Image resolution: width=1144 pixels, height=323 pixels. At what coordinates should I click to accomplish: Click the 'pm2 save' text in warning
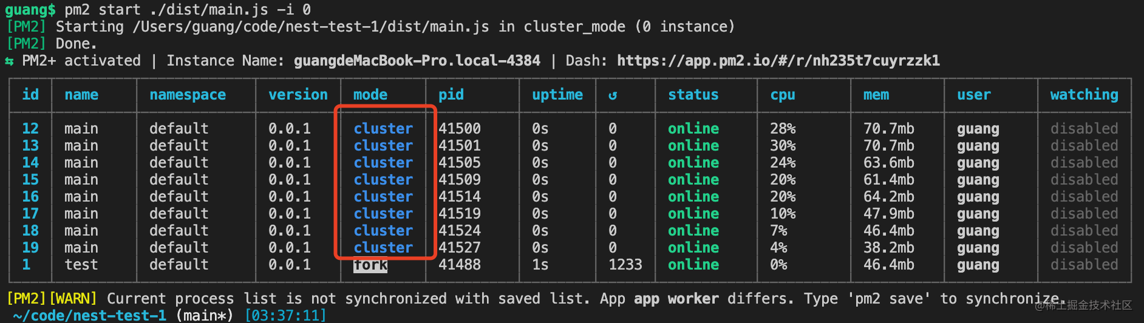[888, 299]
